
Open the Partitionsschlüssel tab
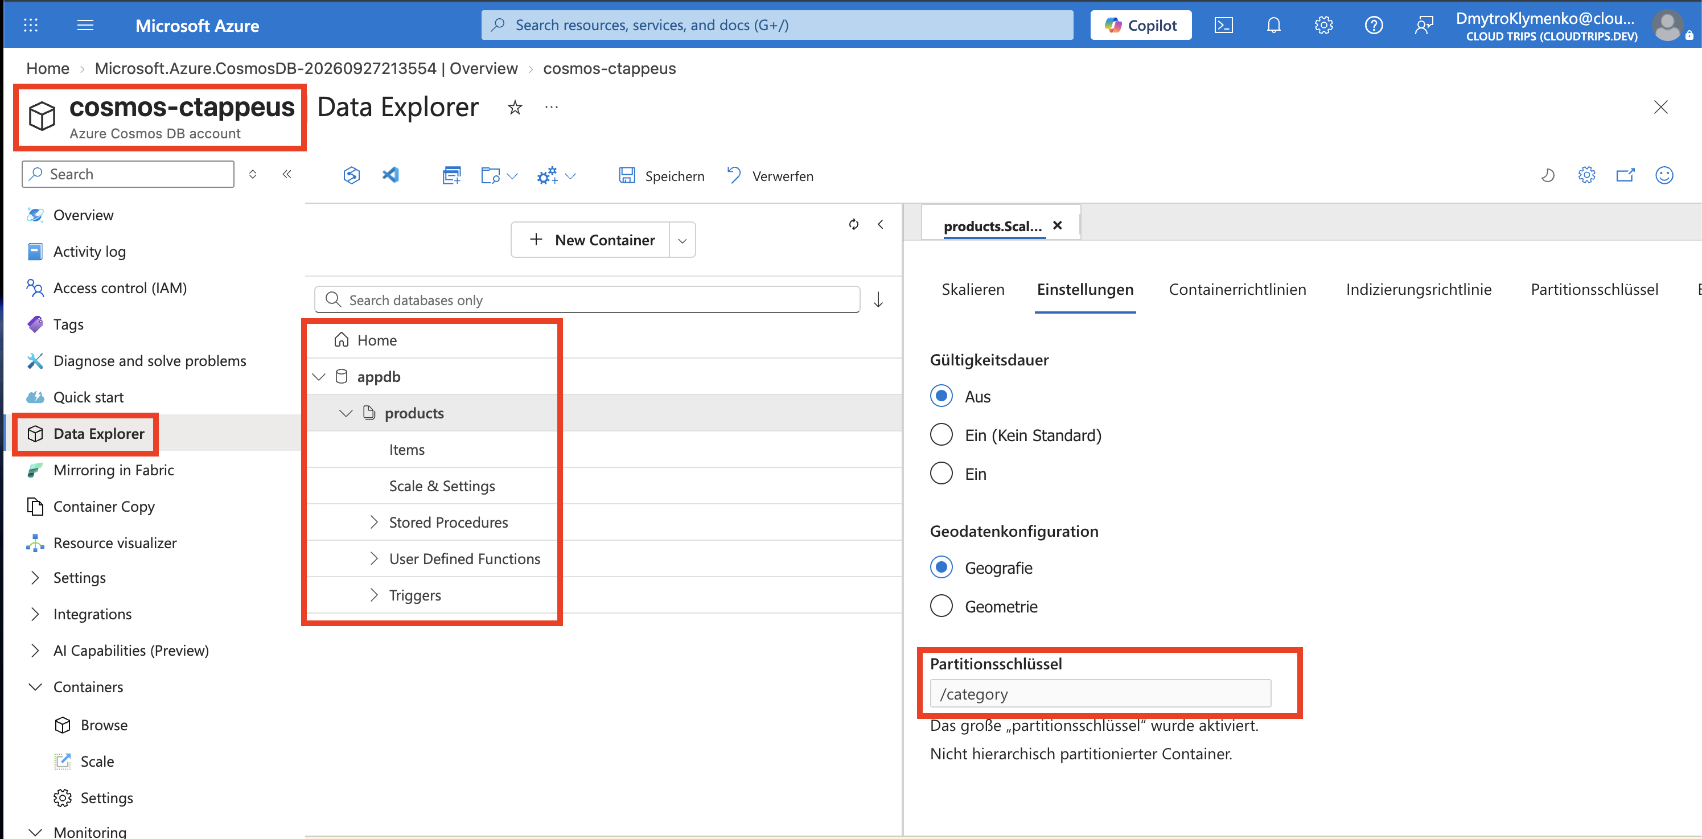(x=1594, y=289)
